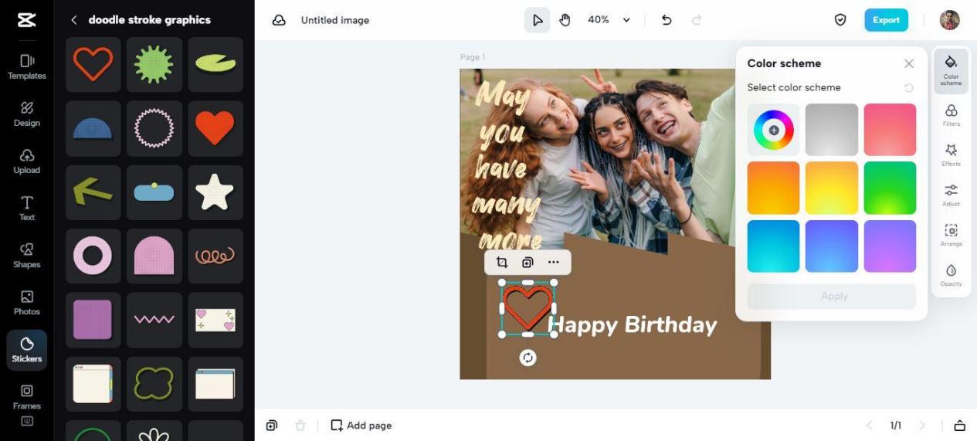Click the cloud save status icon
977x441 pixels.
[280, 20]
